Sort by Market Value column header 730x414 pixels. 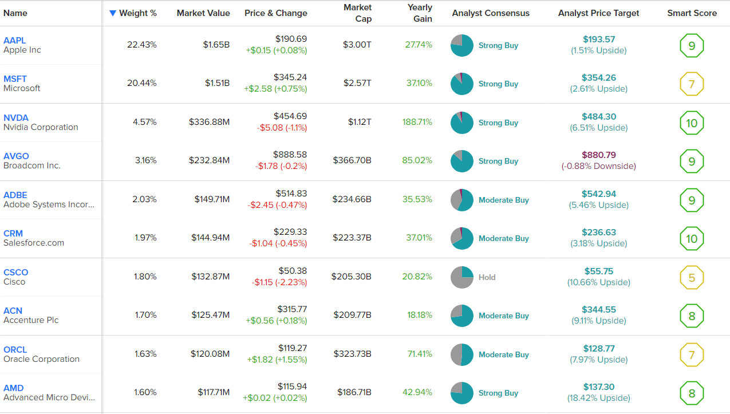(x=203, y=13)
